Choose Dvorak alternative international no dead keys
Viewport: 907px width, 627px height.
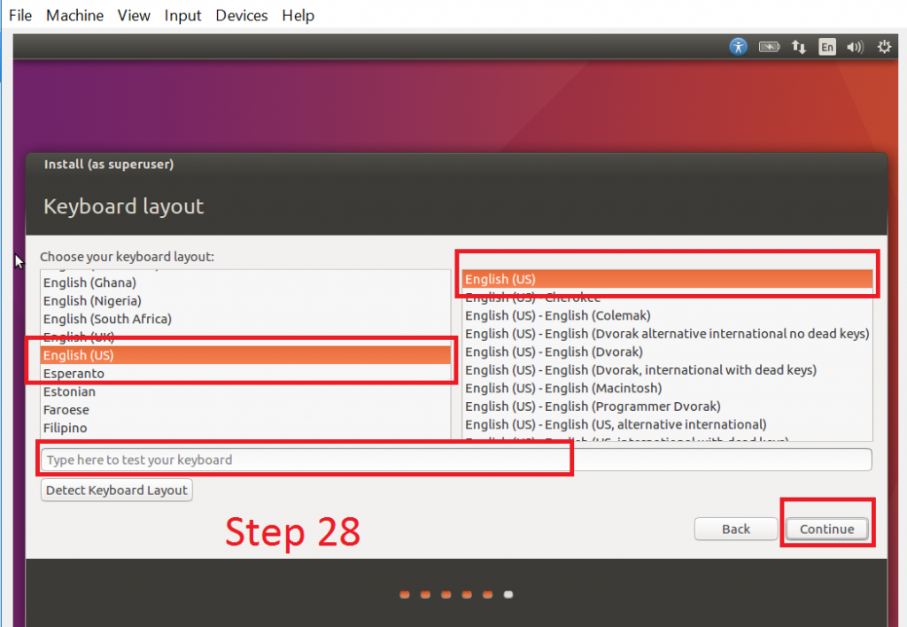[667, 334]
